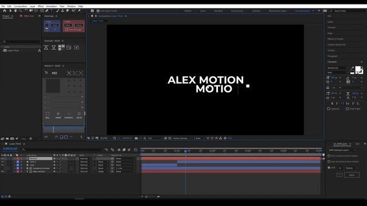The height and width of the screenshot is (206, 367).
Task: Toggle the Ligatures checkbox
Action: [329, 109]
